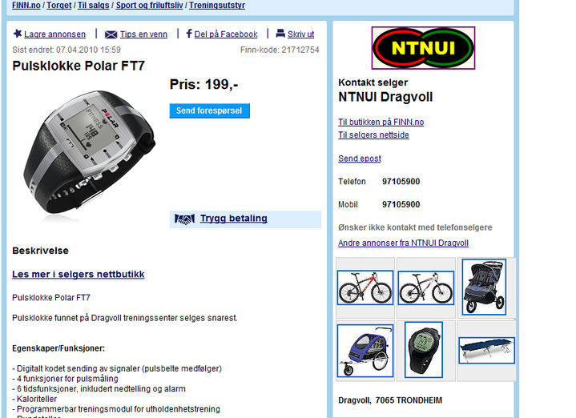Open Andre annonser fra NTNUI Dragvoll
576x418 pixels.
(403, 243)
